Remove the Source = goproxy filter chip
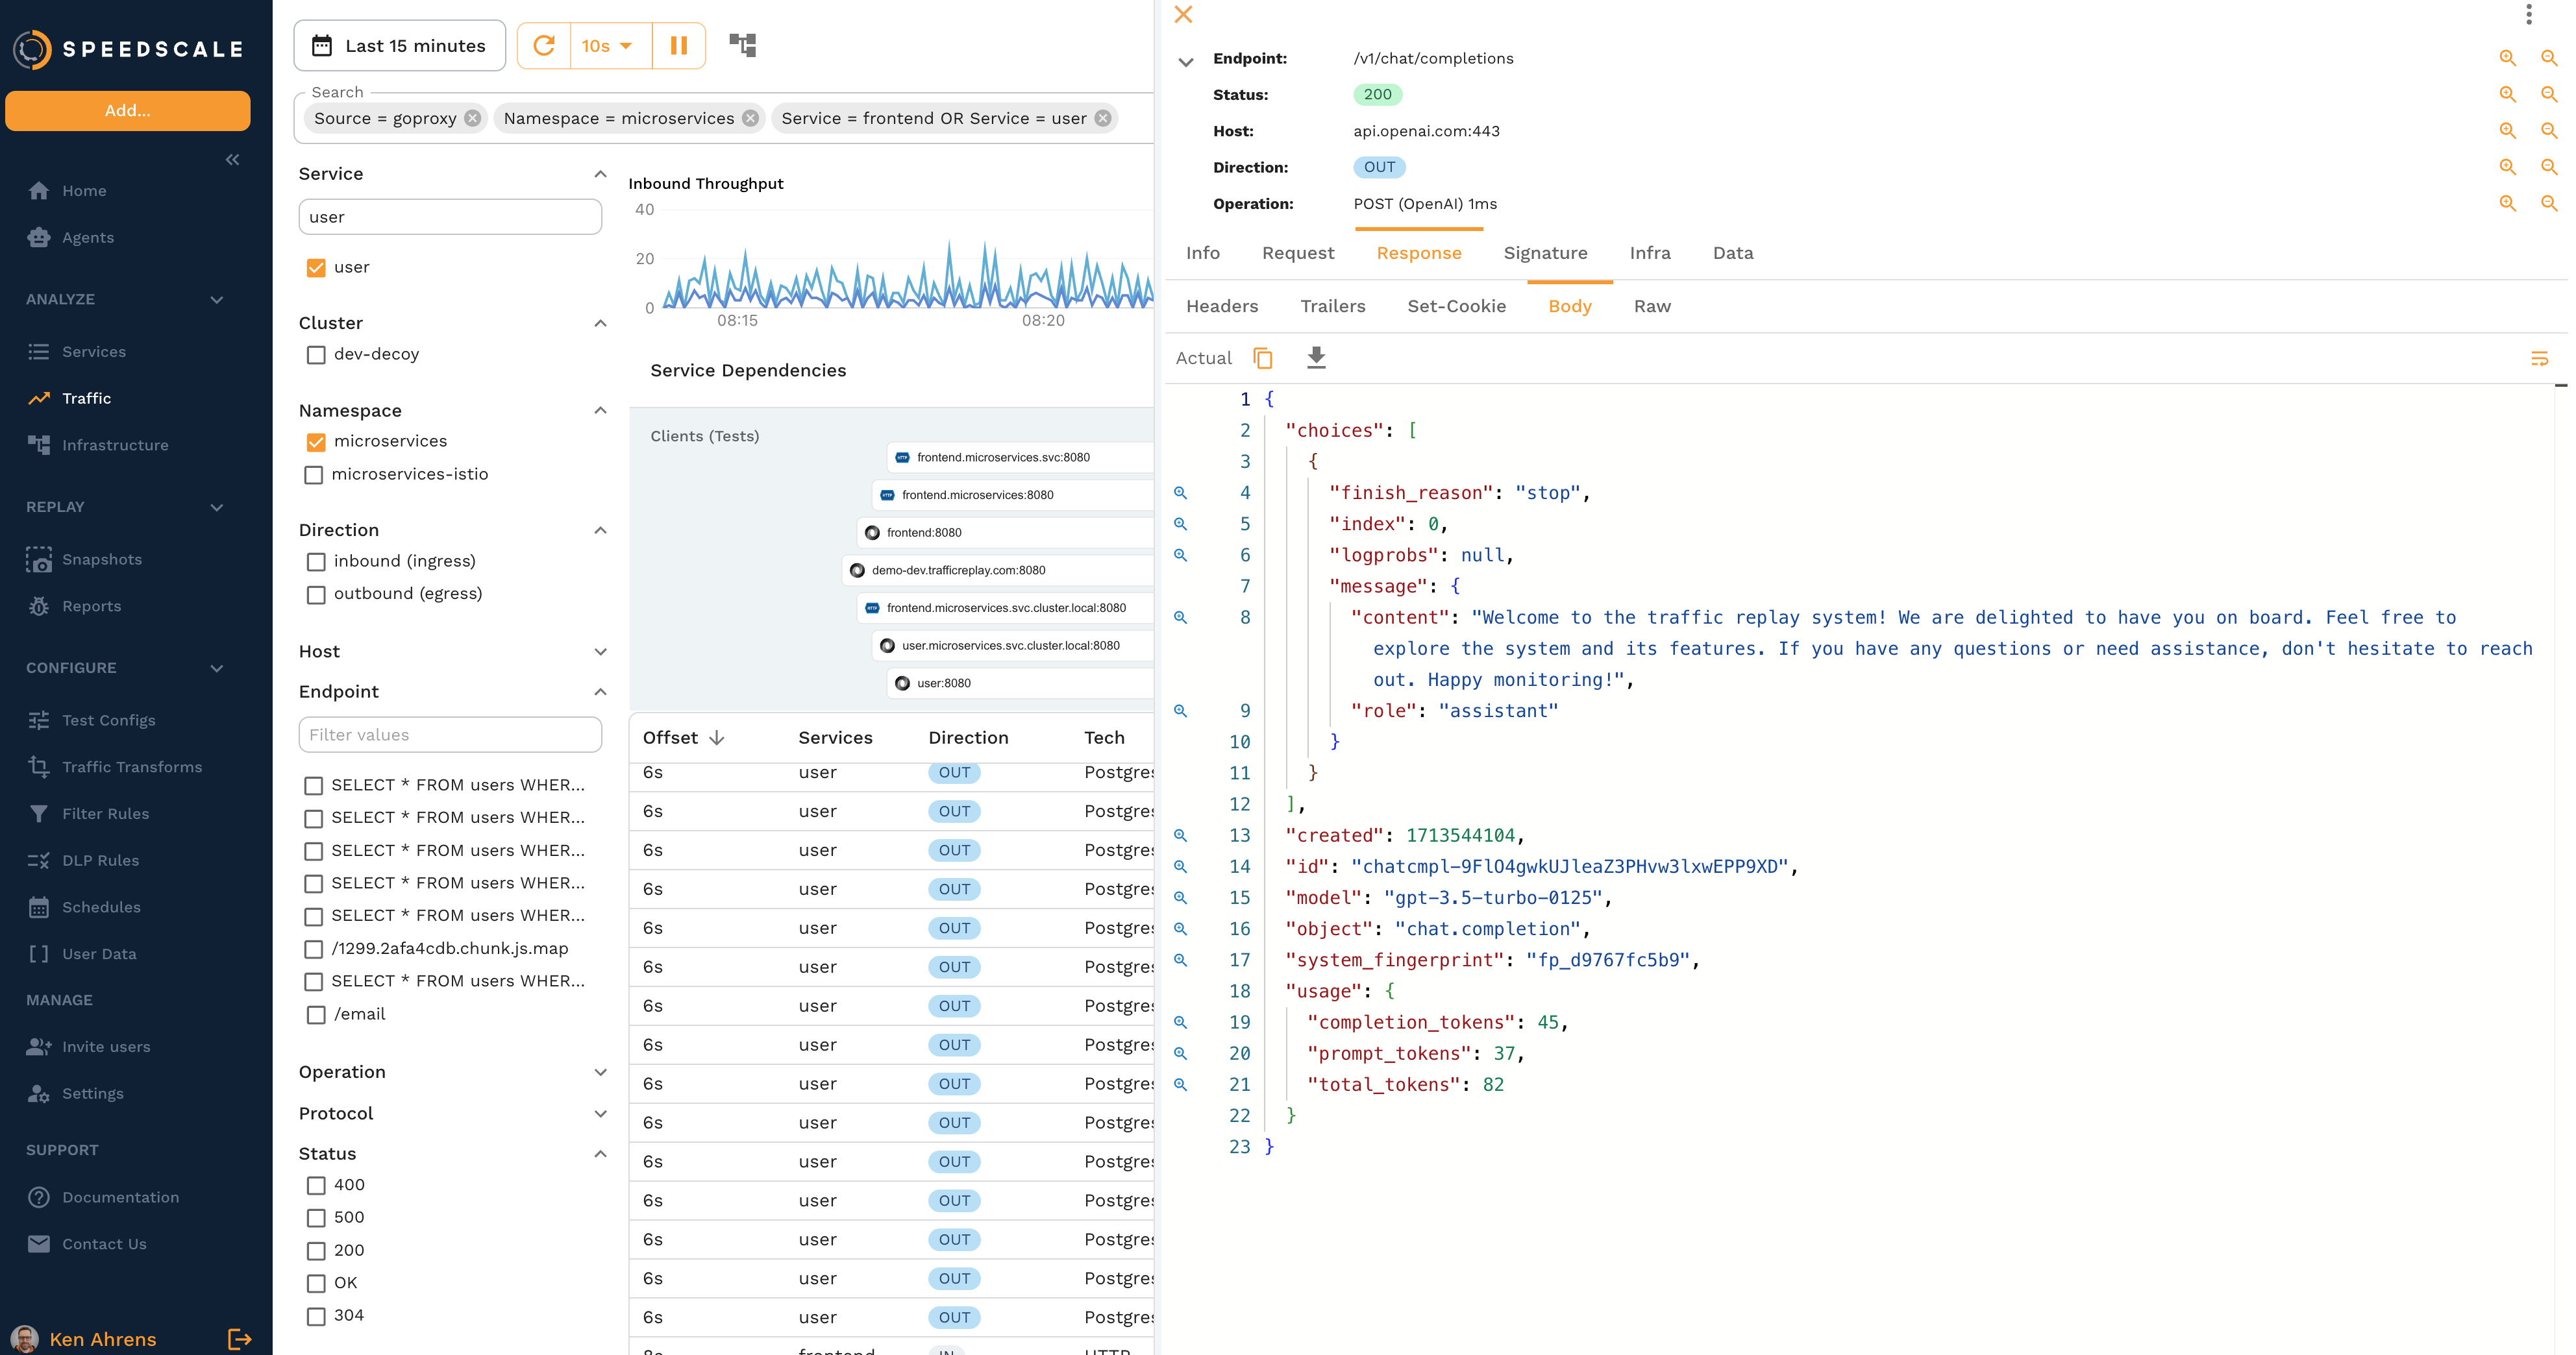2576x1355 pixels. click(x=473, y=118)
